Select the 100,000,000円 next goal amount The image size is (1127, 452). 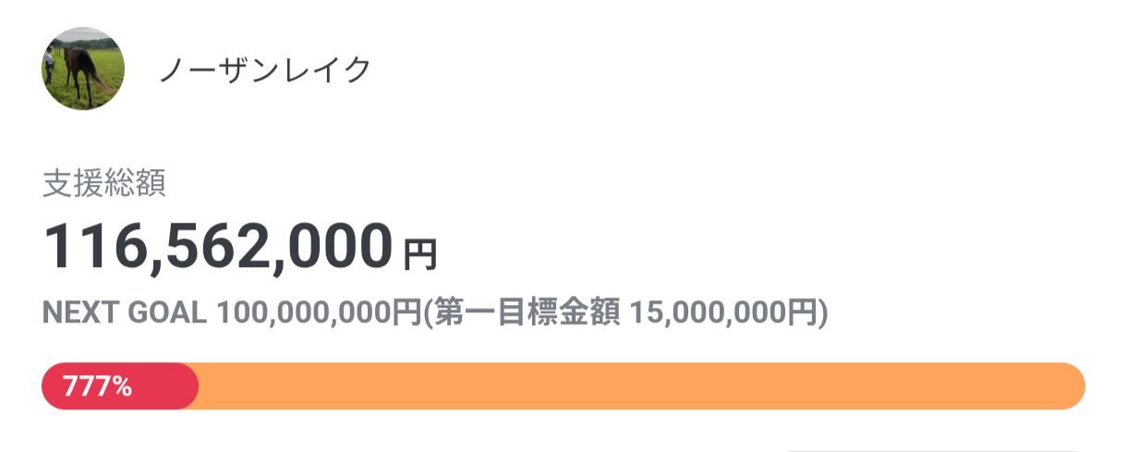(319, 314)
